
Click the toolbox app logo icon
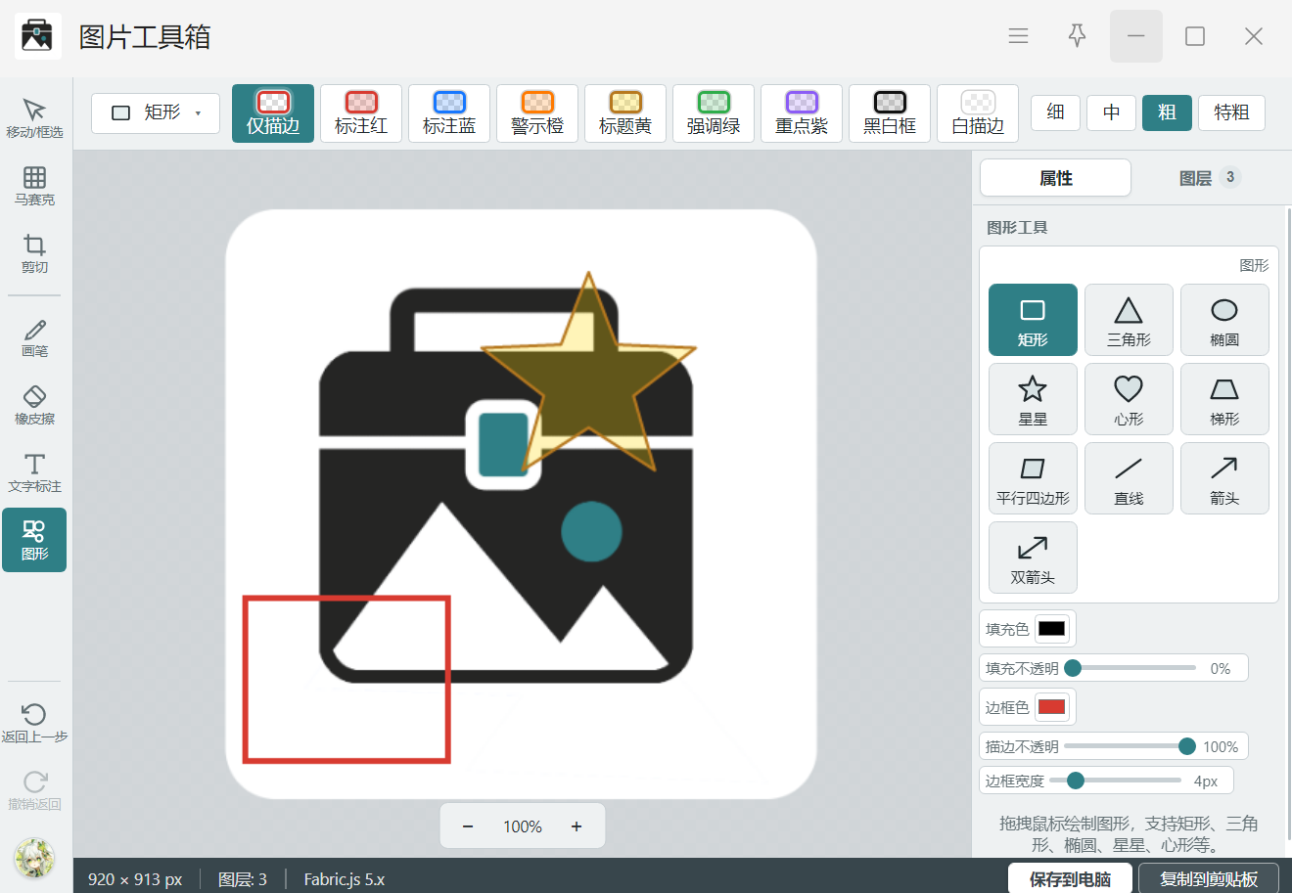click(37, 36)
